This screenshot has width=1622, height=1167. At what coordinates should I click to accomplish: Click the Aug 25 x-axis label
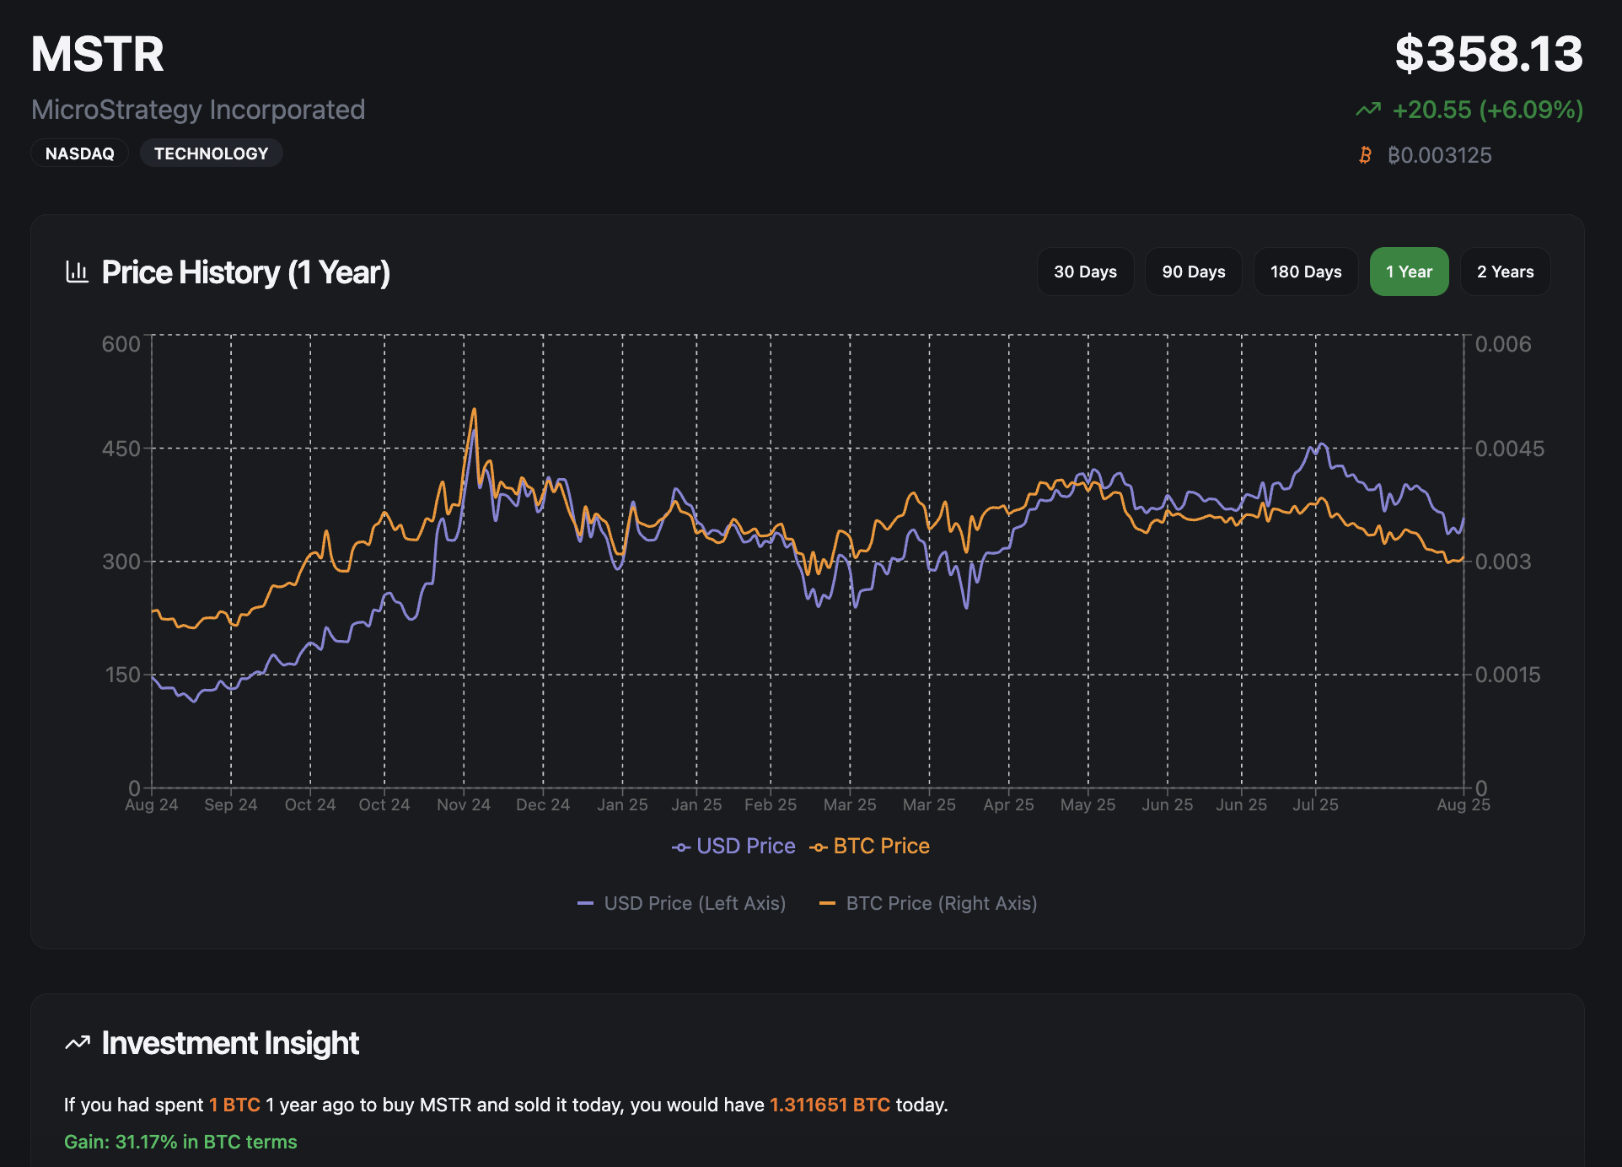click(1464, 804)
